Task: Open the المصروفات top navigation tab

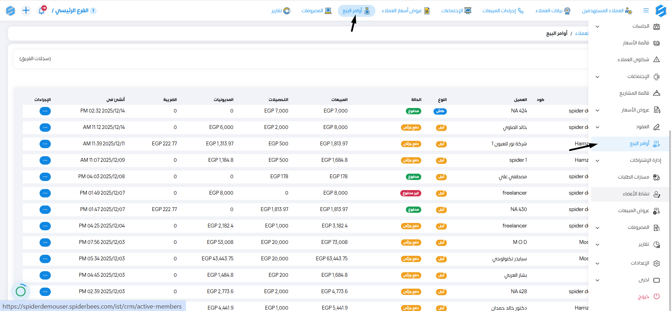Action: [x=316, y=11]
